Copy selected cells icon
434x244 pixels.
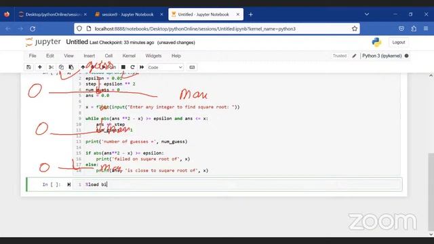coord(61,67)
